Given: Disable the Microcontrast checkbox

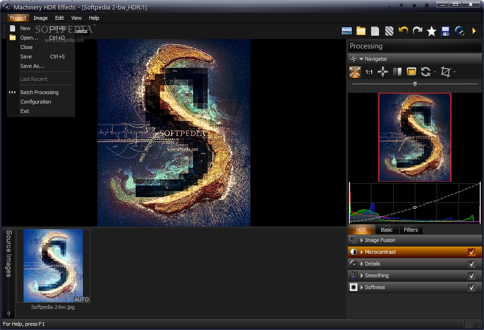Looking at the screenshot, I should [x=472, y=252].
